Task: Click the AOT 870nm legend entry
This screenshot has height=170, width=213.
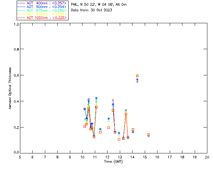Action: point(42,14)
